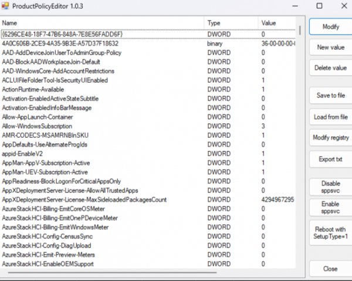Click Save to file button
Screen dimensions: 352x281
tap(331, 96)
